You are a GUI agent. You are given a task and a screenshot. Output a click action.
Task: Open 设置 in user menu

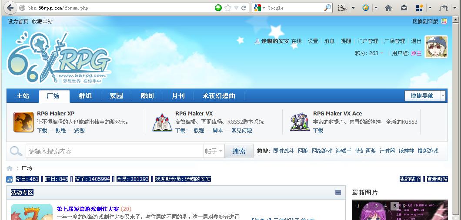[x=313, y=41]
